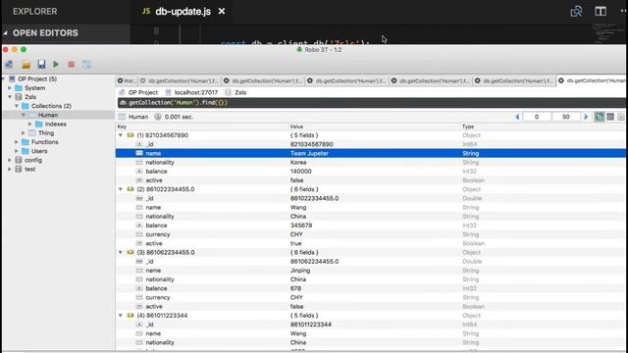Open the first 'Wel...' tab
The width and height of the screenshot is (628, 353).
click(x=130, y=80)
